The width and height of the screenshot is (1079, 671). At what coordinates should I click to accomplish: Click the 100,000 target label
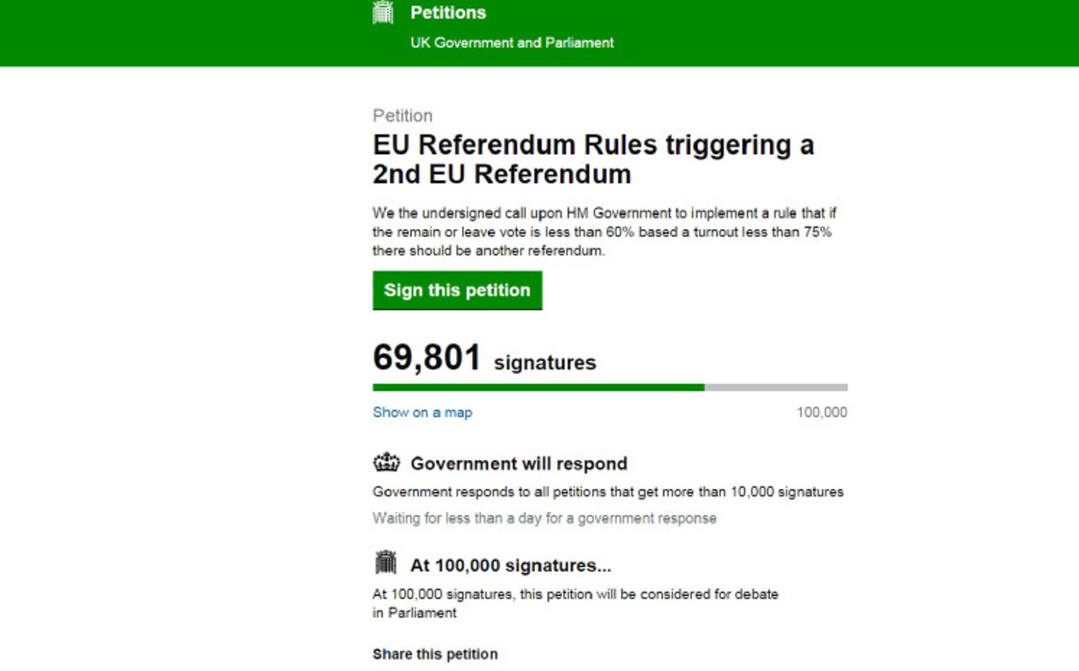pos(822,413)
